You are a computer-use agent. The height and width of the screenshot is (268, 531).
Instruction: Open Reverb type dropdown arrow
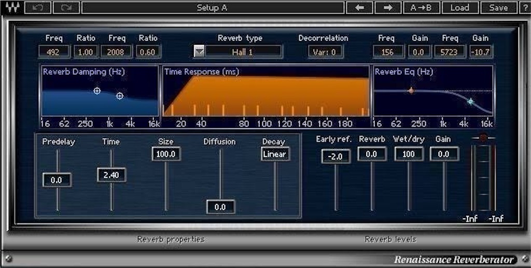pyautogui.click(x=199, y=51)
